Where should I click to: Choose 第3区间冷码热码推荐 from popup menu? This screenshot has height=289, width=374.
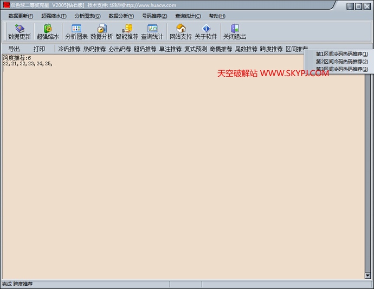point(341,69)
